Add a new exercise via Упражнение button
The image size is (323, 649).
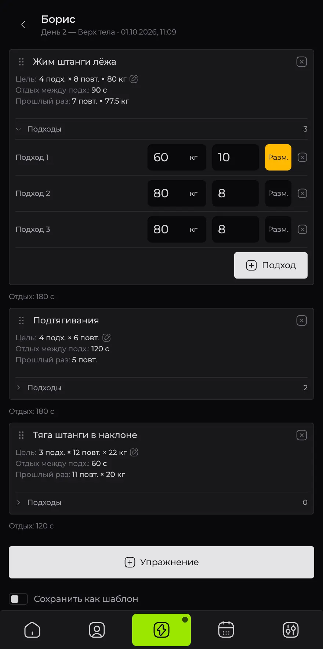(x=161, y=562)
